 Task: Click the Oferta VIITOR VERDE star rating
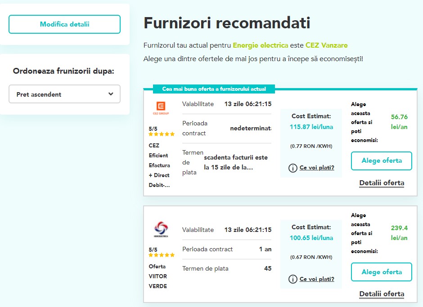click(x=162, y=255)
